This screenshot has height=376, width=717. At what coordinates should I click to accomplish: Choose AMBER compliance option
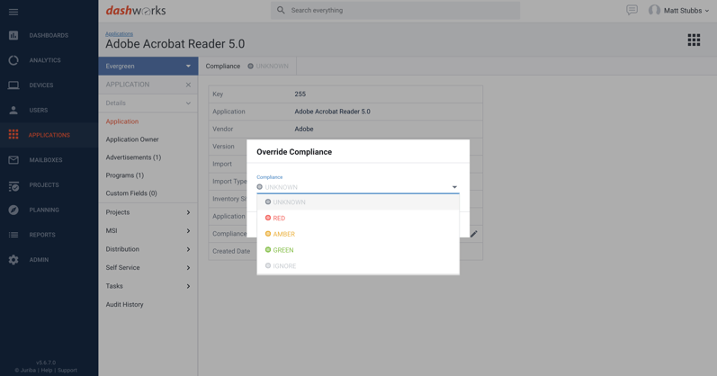tap(358, 234)
